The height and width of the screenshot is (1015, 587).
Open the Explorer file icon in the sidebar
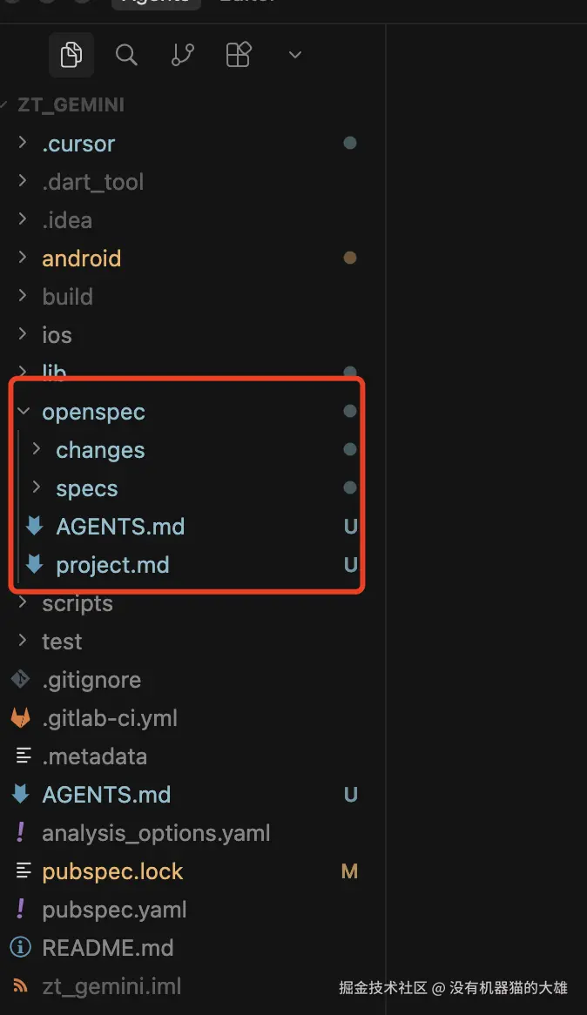tap(71, 54)
